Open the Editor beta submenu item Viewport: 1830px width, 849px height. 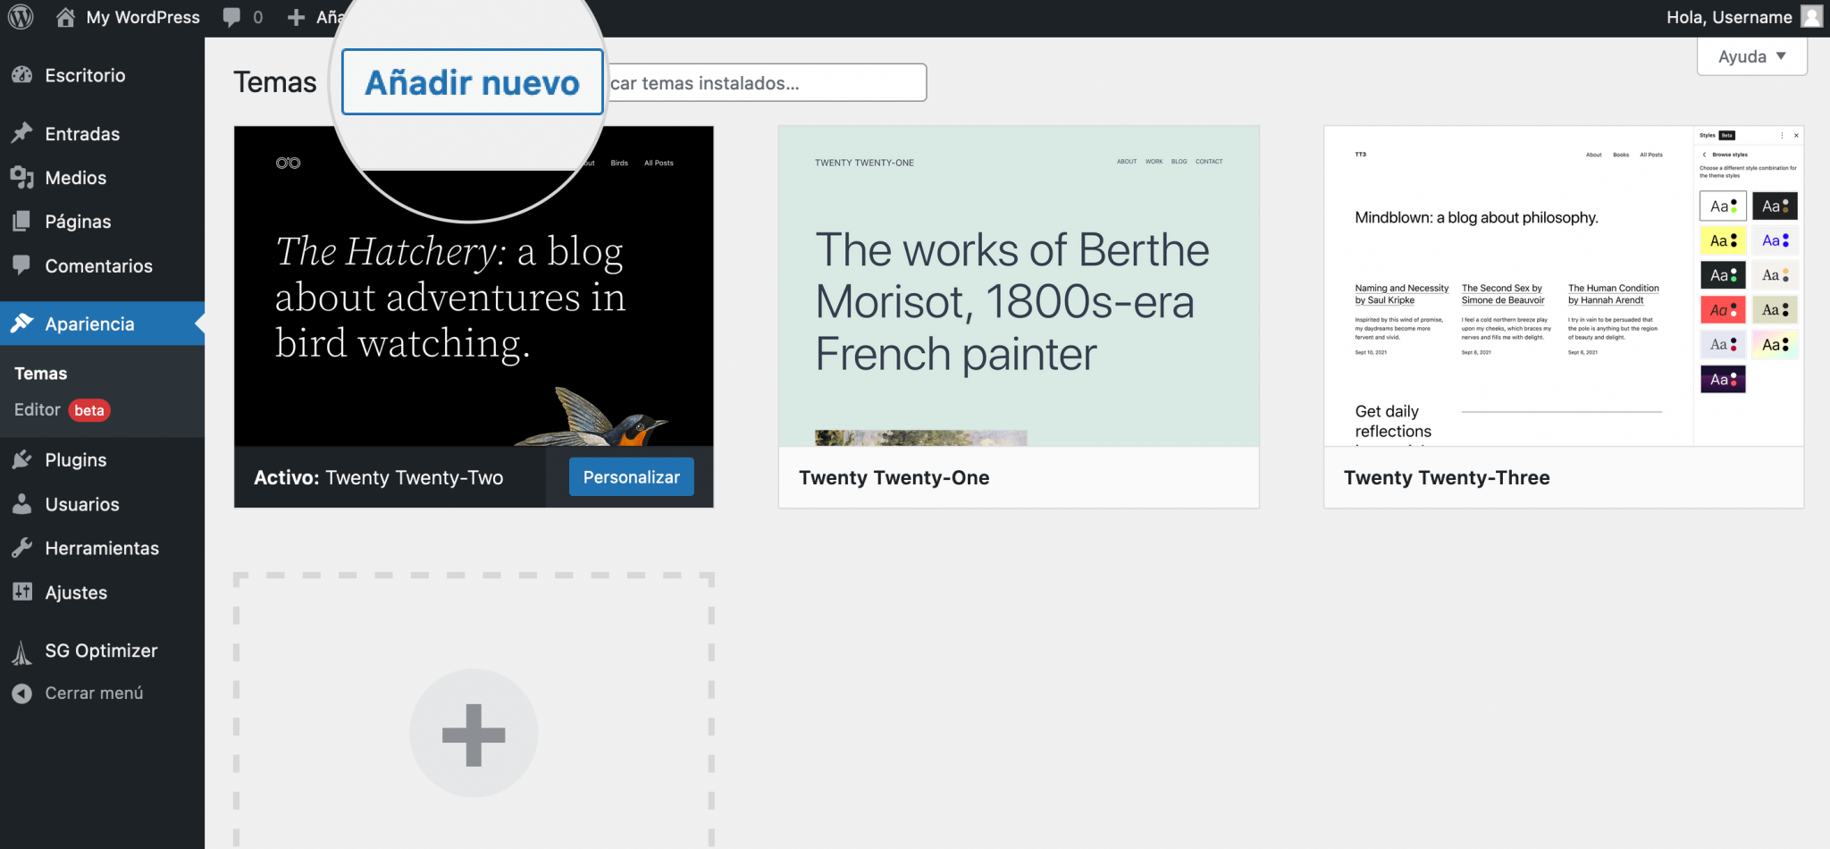pyautogui.click(x=61, y=409)
